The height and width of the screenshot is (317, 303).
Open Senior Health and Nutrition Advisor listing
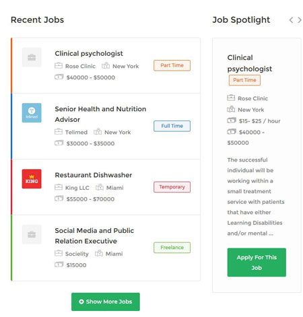pyautogui.click(x=100, y=114)
